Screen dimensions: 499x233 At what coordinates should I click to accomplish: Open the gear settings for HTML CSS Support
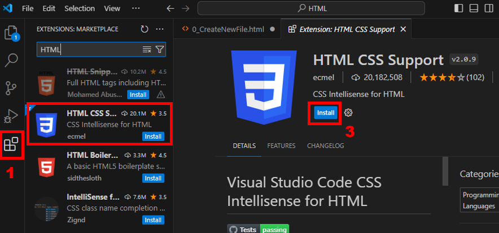[x=348, y=112]
